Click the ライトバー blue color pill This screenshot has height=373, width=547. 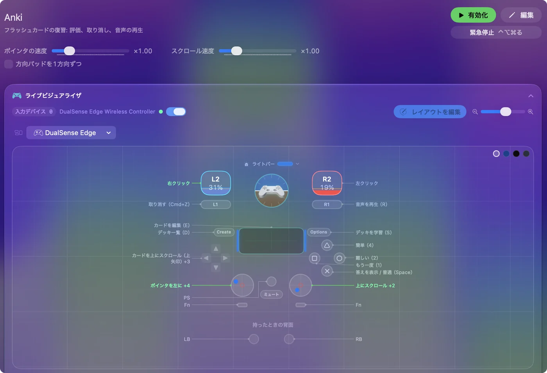tap(285, 164)
